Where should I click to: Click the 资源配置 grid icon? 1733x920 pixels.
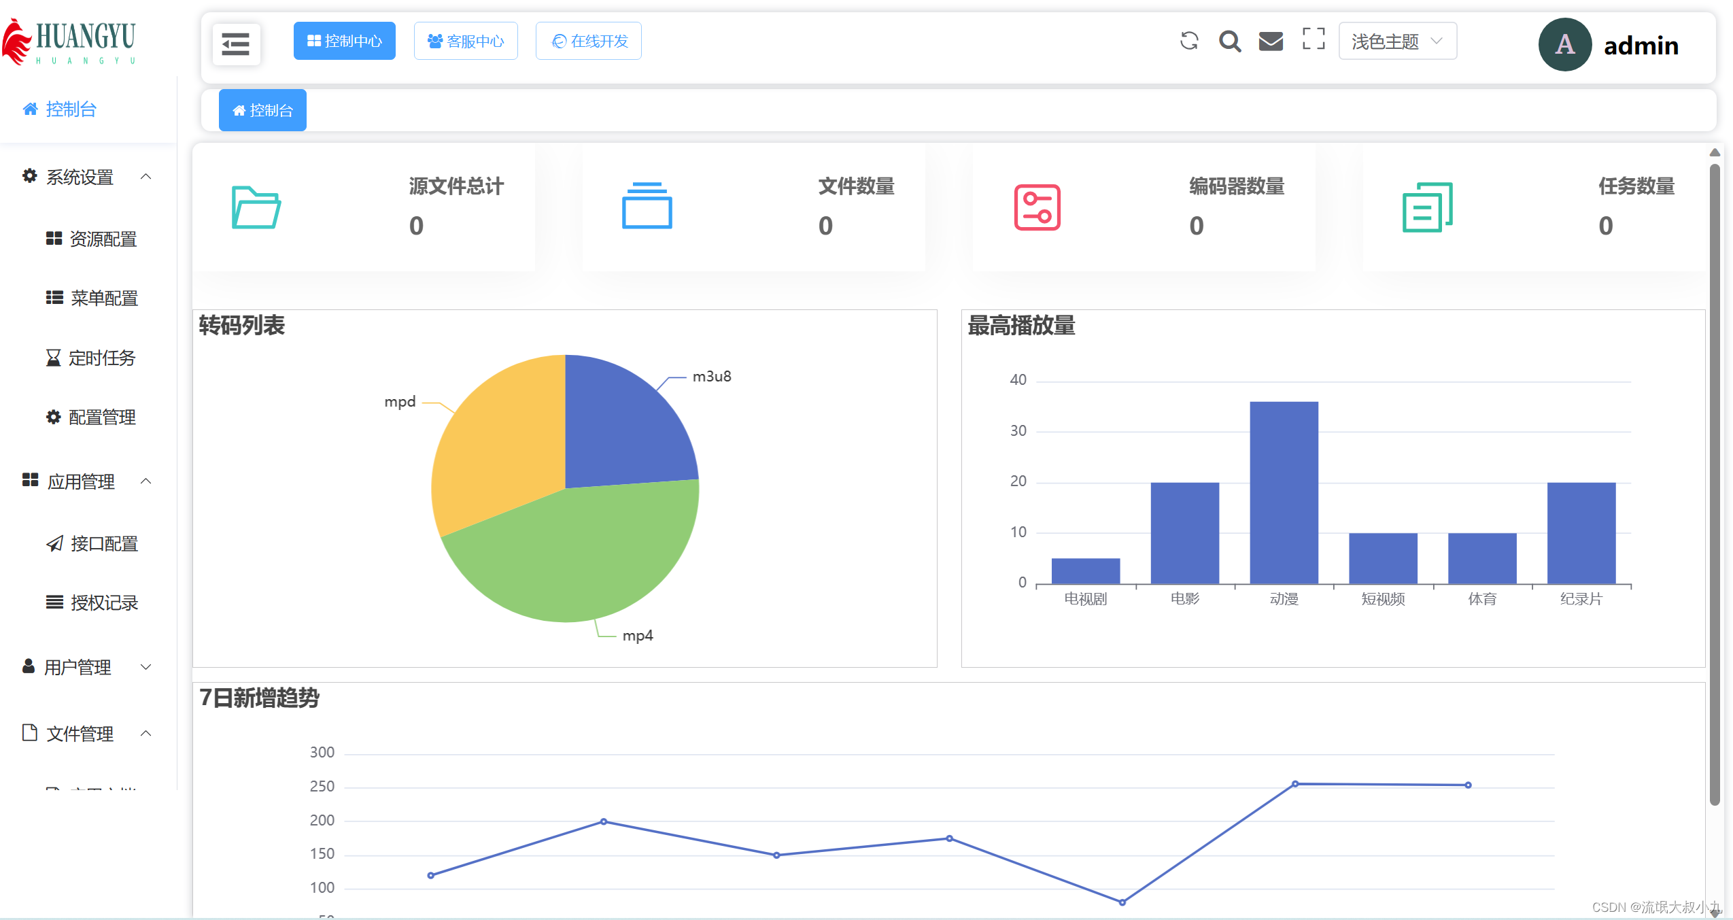[x=54, y=239]
